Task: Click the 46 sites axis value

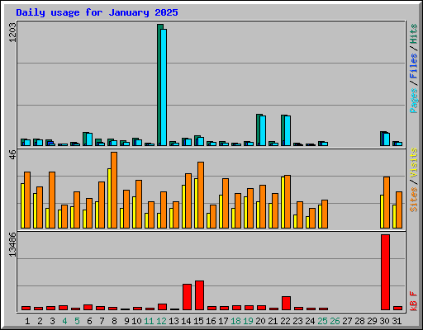Action: pyautogui.click(x=12, y=154)
